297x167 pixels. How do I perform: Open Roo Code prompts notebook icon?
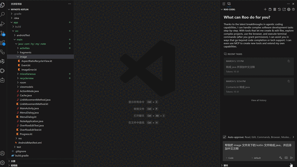(270, 9)
